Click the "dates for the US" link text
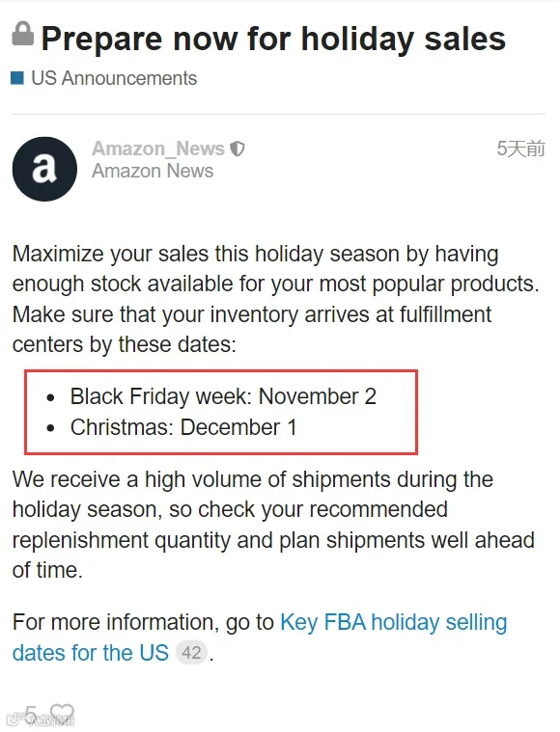Screen dimensions: 560x732 tap(90, 653)
